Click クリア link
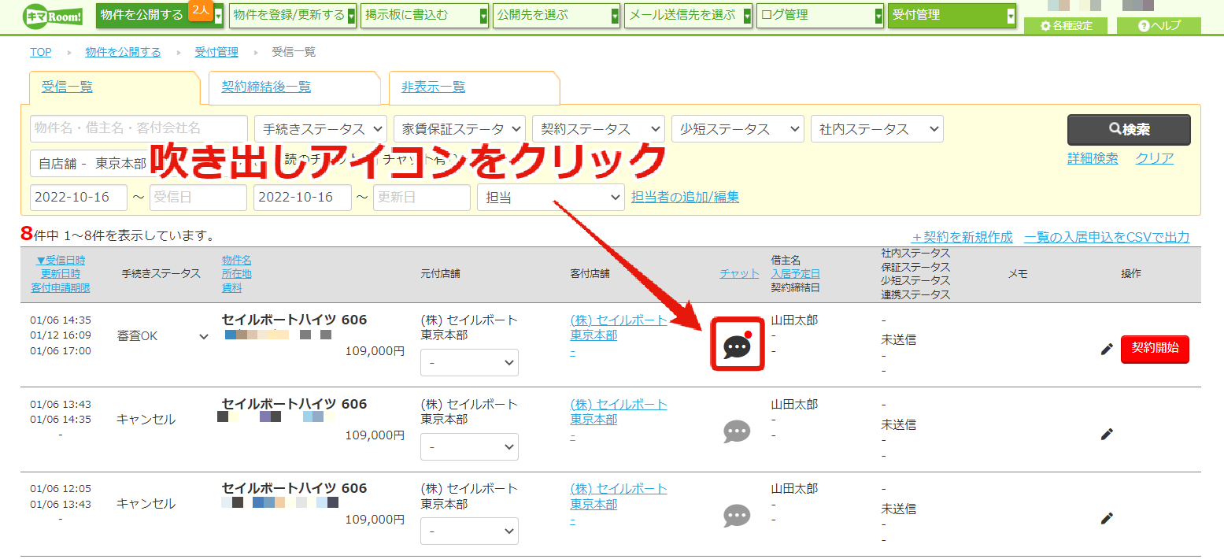Viewport: 1224px width, 559px height. coord(1154,158)
